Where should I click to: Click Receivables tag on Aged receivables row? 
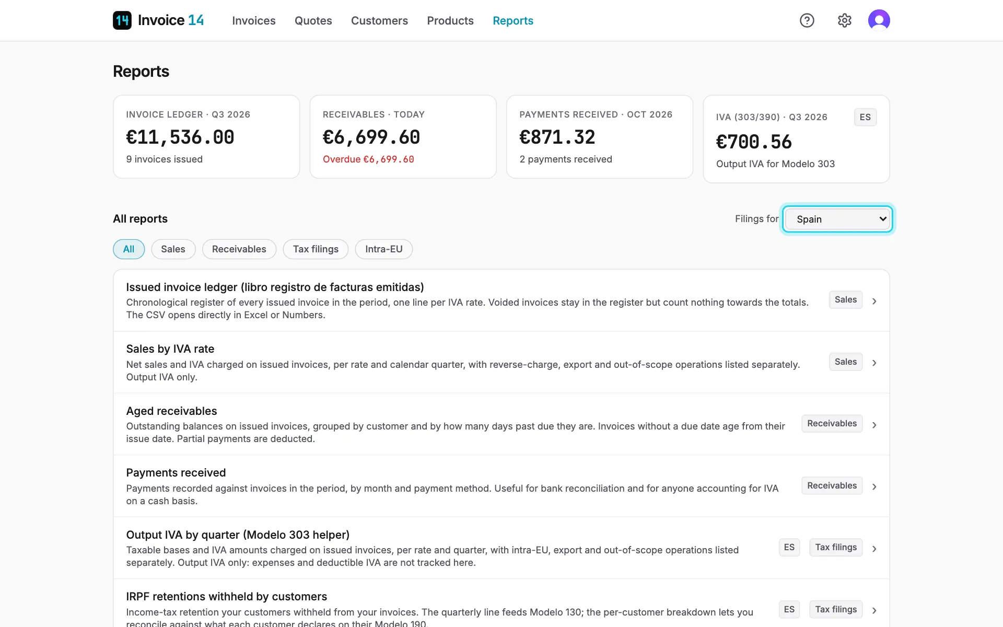[832, 423]
